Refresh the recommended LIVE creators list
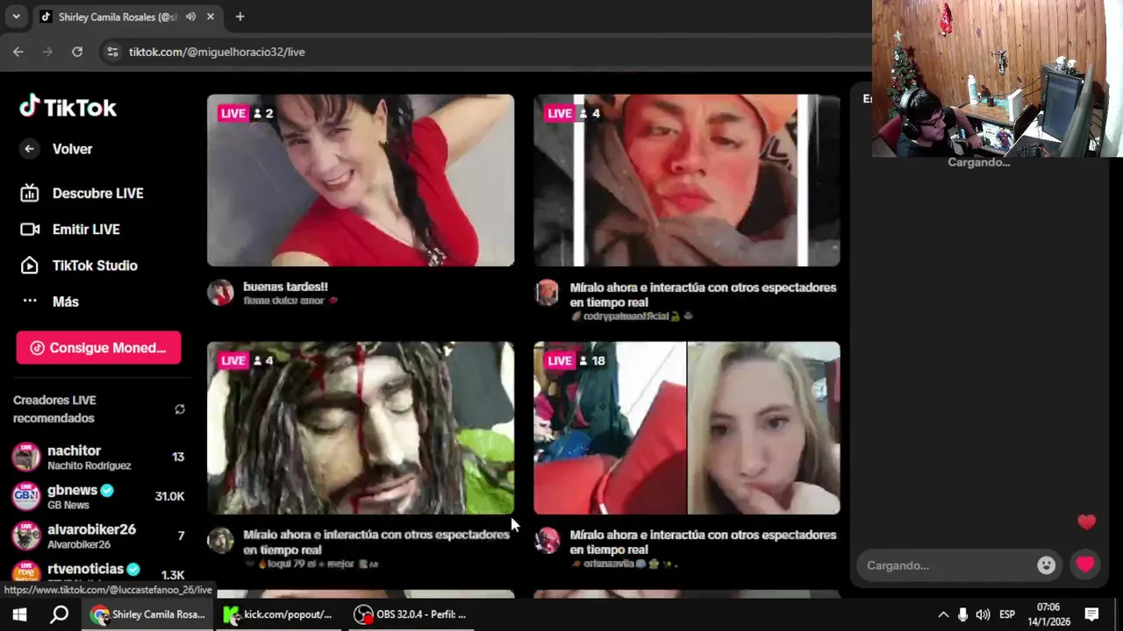This screenshot has width=1123, height=631. click(180, 409)
